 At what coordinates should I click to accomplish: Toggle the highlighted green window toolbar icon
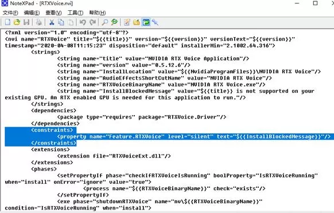pyautogui.click(x=146, y=22)
